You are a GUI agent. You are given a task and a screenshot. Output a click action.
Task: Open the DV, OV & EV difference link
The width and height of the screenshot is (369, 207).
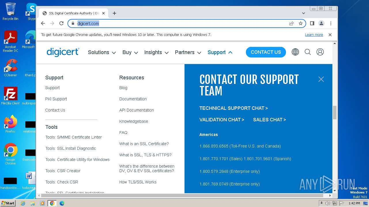tap(147, 168)
